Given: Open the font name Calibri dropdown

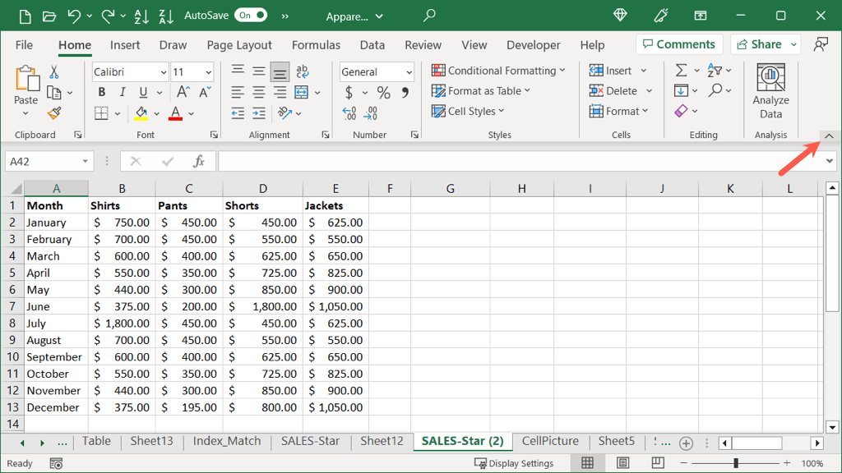Looking at the screenshot, I should 162,72.
